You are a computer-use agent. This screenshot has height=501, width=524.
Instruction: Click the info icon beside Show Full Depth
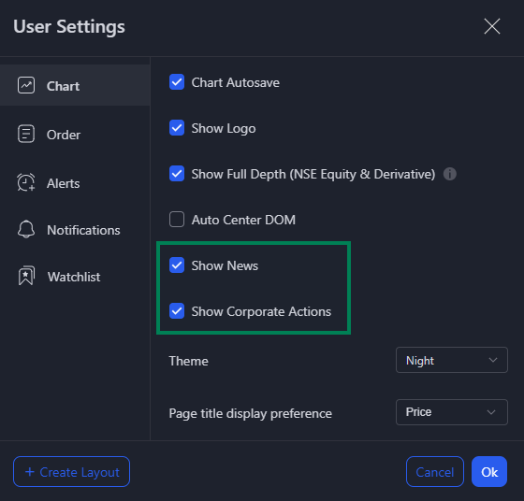tap(449, 174)
